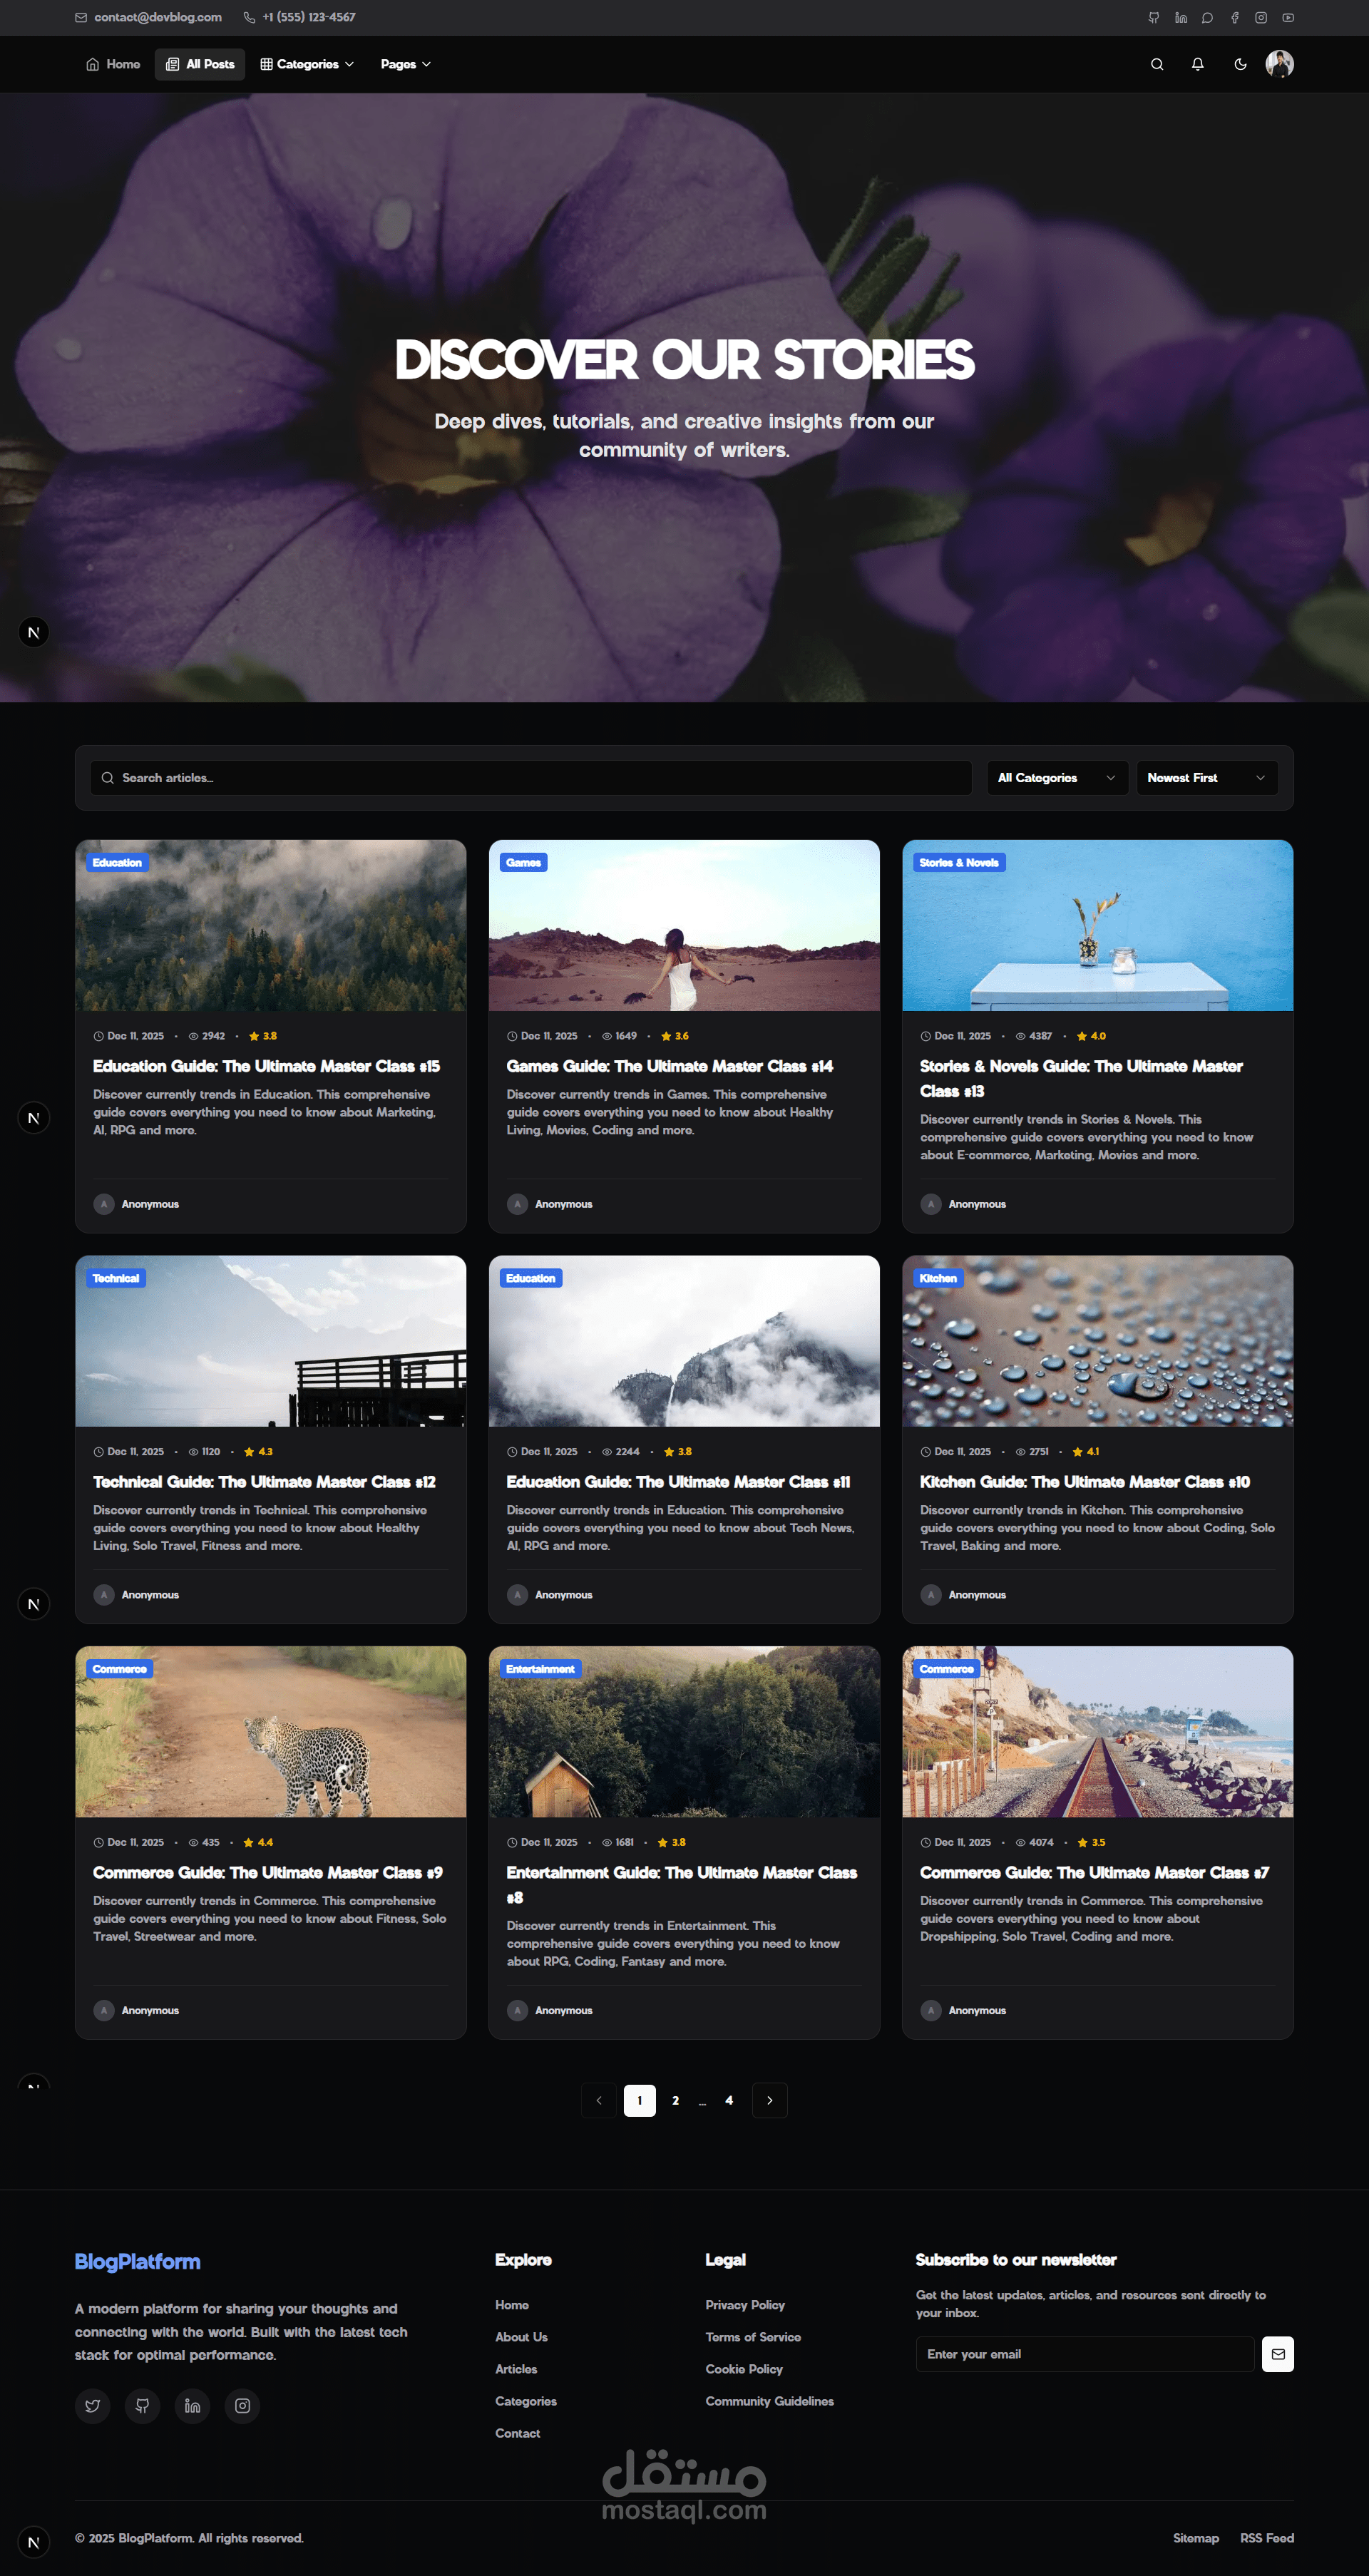Click the footer Instagram icon
The width and height of the screenshot is (1369, 2576).
click(242, 2405)
